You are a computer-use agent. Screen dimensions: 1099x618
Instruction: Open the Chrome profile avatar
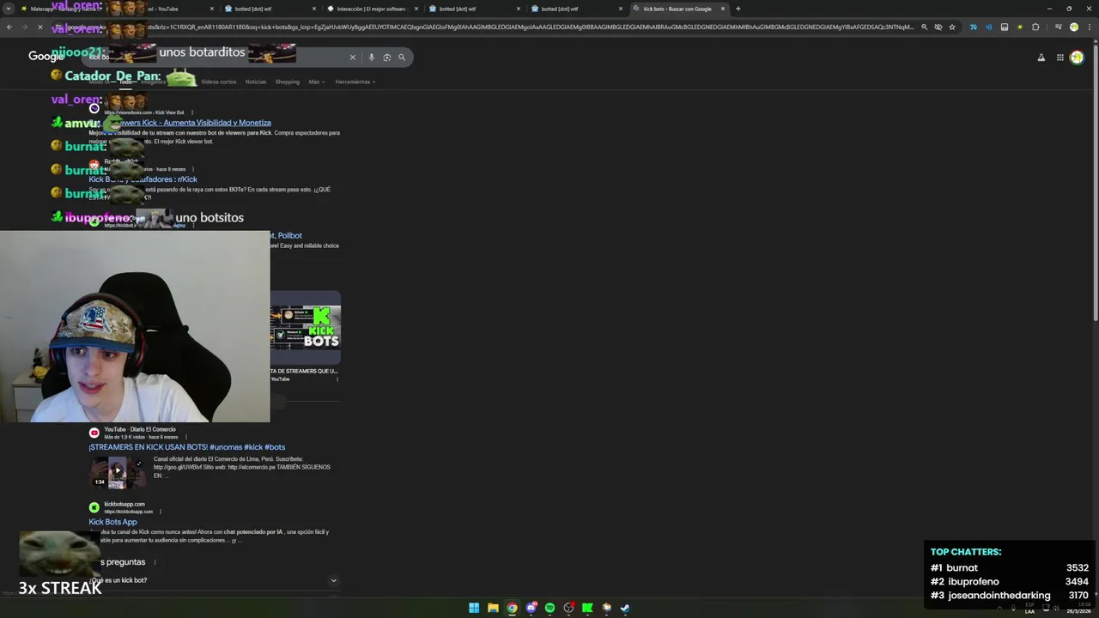1073,27
